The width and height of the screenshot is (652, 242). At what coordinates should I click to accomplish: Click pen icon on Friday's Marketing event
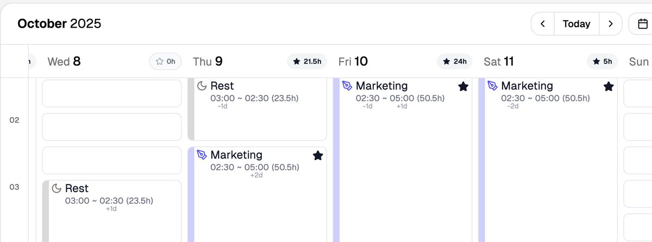[347, 86]
